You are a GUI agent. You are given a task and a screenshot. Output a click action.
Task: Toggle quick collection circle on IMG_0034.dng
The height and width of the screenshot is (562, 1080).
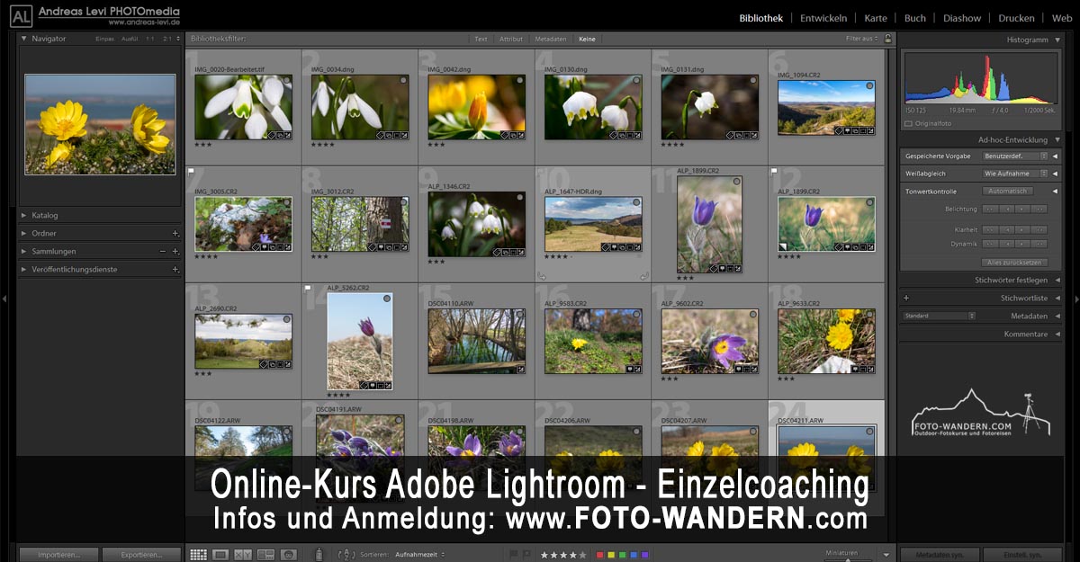pos(403,81)
